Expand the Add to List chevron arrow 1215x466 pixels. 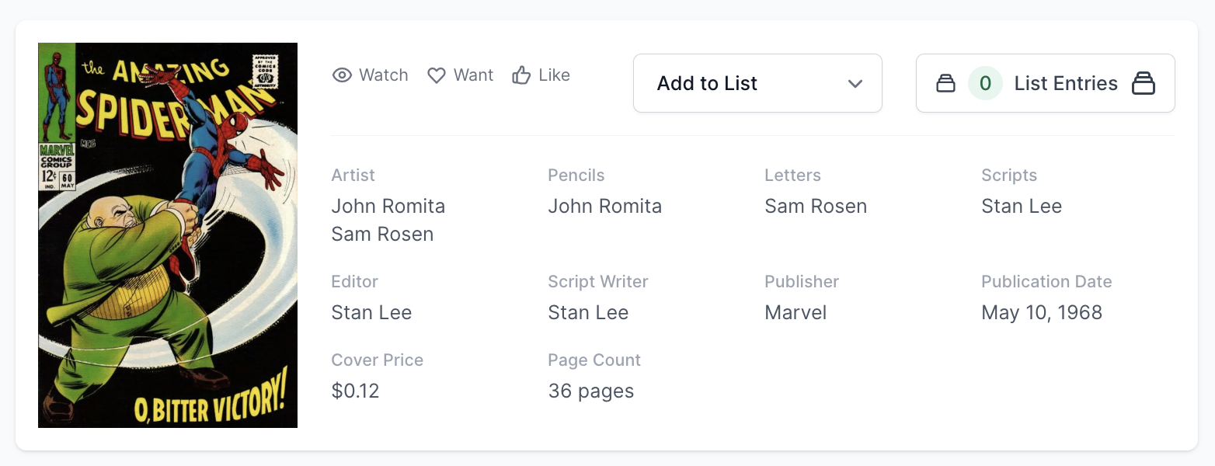click(x=855, y=83)
